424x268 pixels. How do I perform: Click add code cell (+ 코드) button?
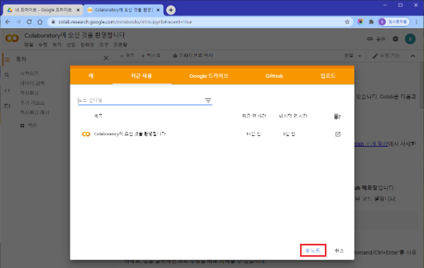(127, 55)
